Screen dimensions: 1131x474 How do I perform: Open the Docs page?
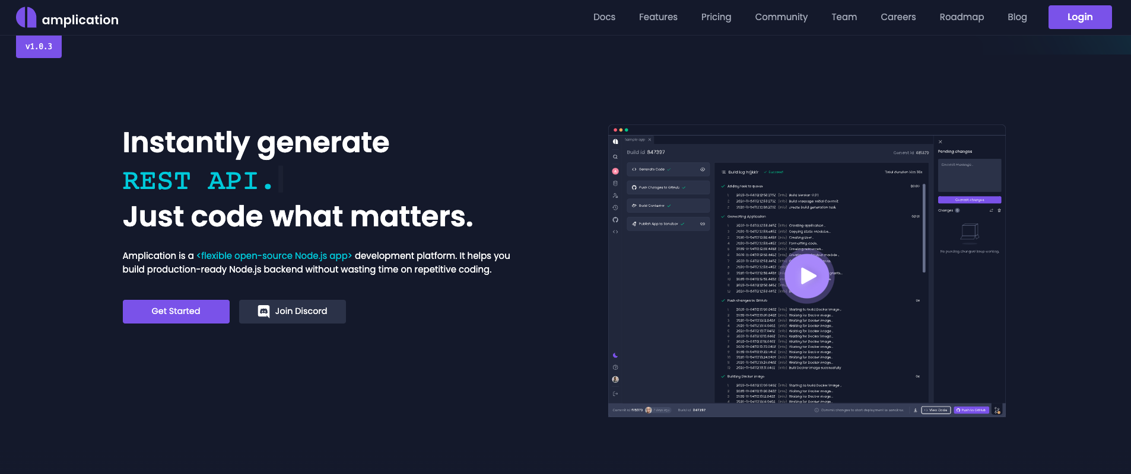(604, 17)
